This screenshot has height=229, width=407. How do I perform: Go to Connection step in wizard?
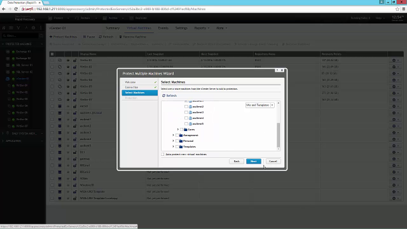click(140, 87)
